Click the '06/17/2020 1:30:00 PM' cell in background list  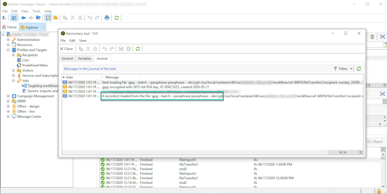276,164
